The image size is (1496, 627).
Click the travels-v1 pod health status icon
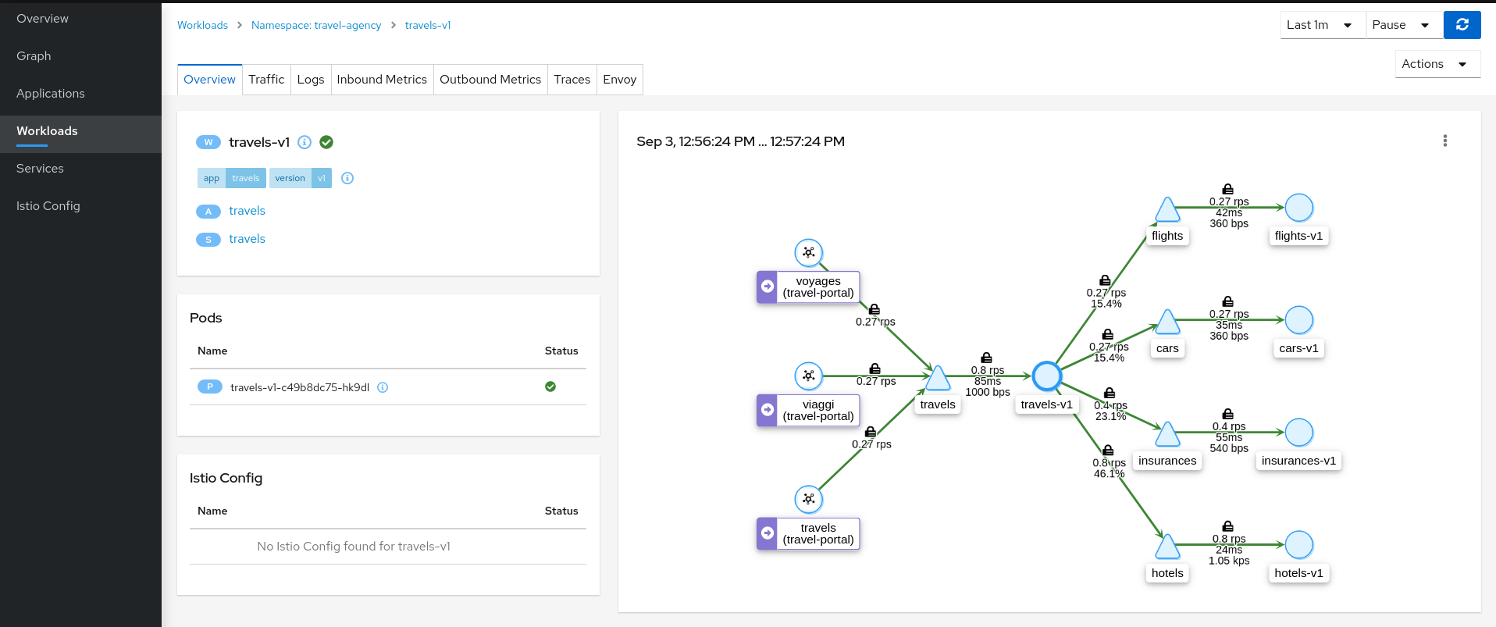pyautogui.click(x=550, y=387)
